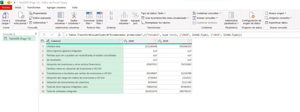
Task: Open the quick access toolbar dropdown arrow
Action: coord(15,3)
